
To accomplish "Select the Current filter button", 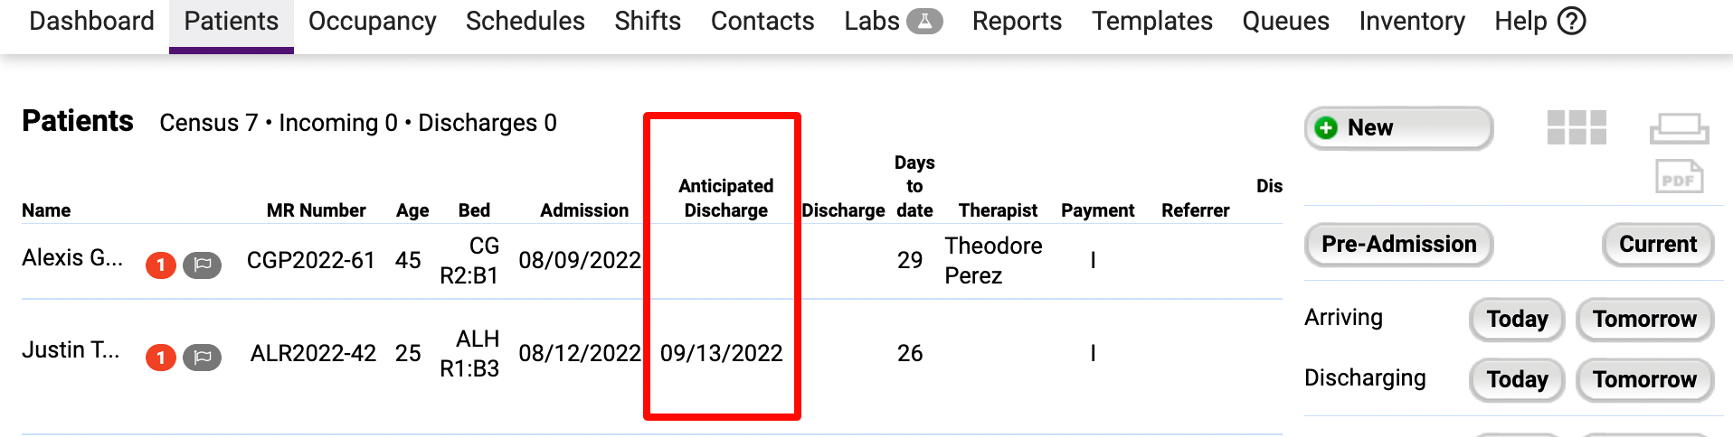I will point(1658,244).
